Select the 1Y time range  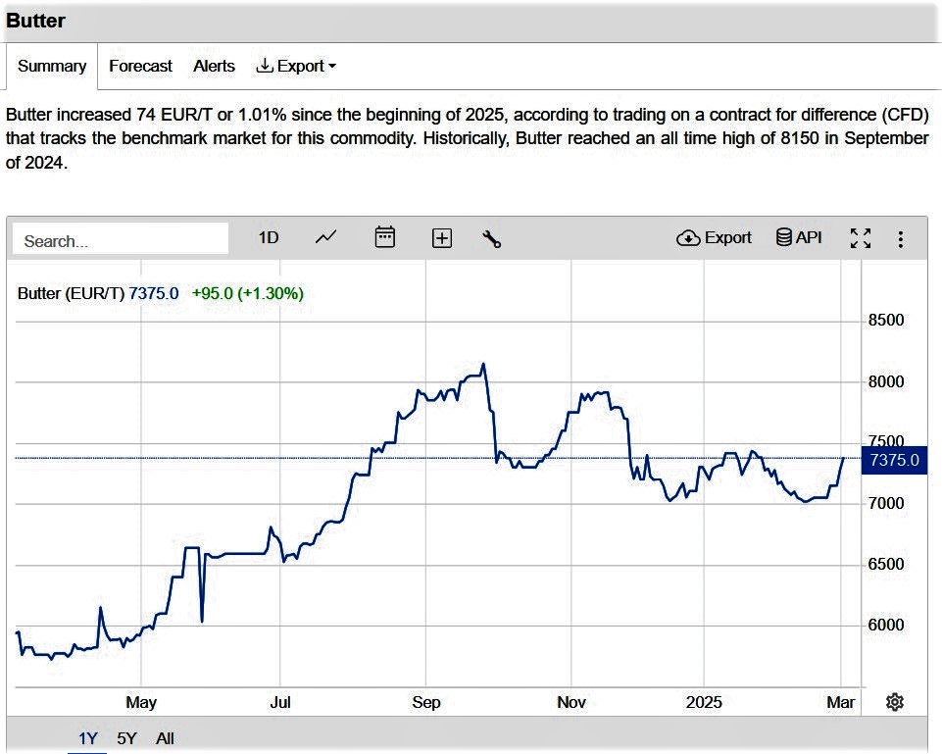(x=88, y=738)
